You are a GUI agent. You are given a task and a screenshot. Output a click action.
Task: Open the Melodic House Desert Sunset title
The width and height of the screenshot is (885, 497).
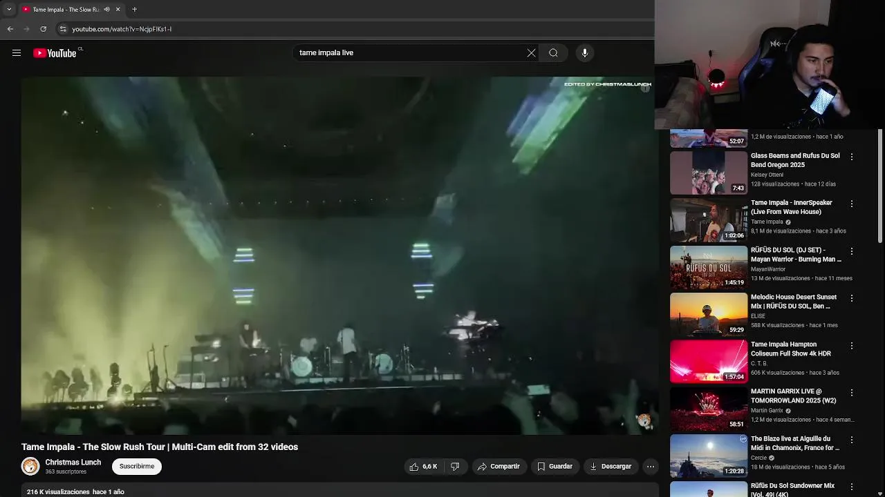[x=794, y=302]
